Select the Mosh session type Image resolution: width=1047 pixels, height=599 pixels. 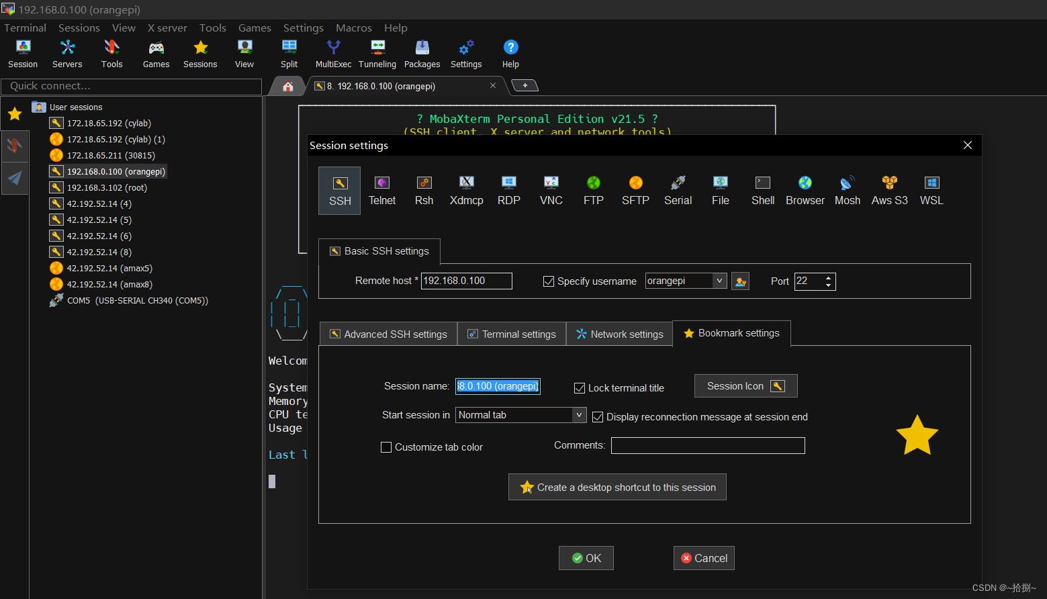(x=848, y=191)
